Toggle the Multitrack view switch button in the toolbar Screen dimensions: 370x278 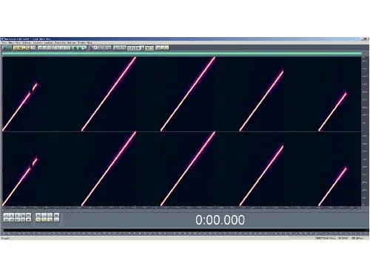(7, 47)
